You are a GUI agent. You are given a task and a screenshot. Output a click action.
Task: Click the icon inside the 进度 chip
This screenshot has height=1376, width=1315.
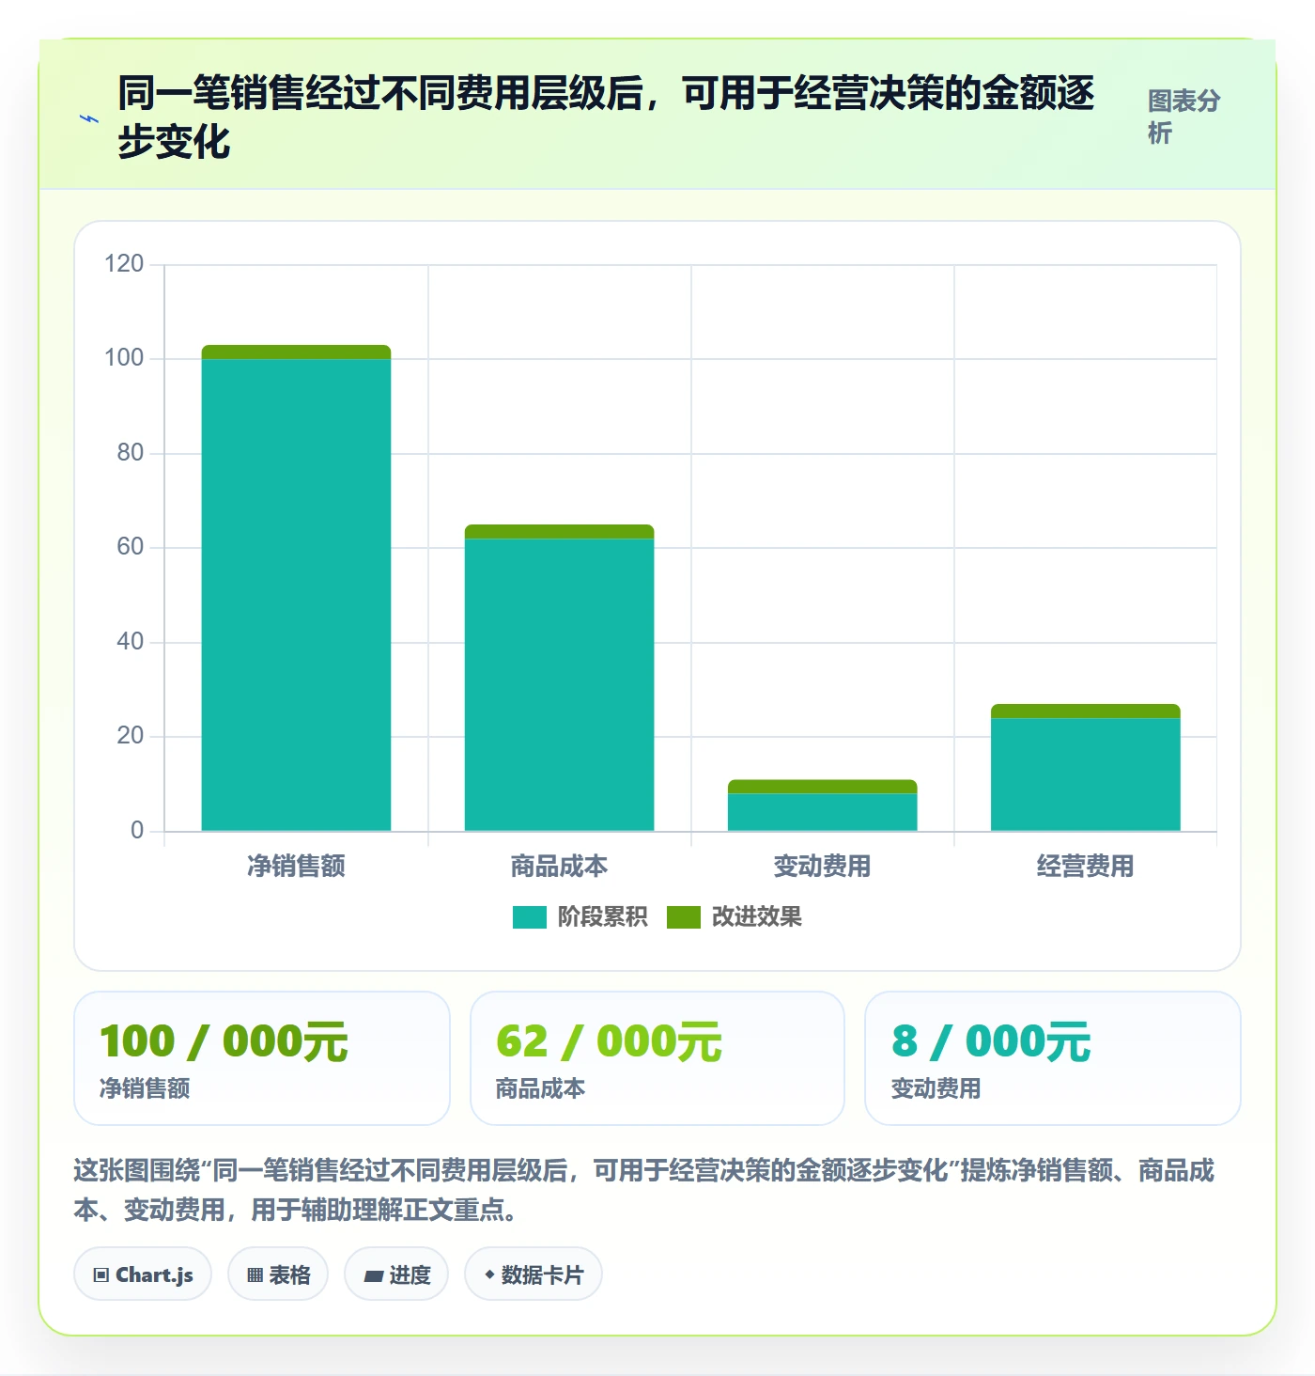coord(374,1275)
